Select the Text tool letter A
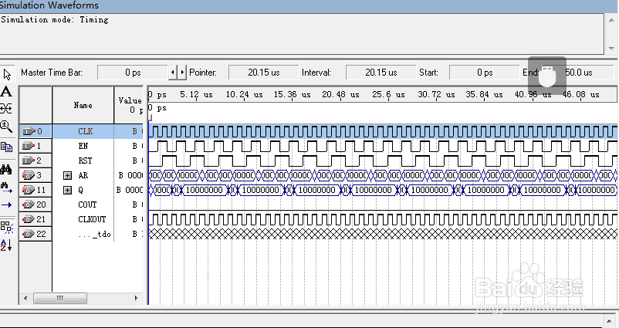This screenshot has width=619, height=328. [x=6, y=92]
